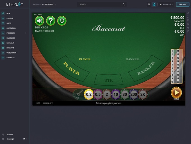Open the game history clock icon
191x144 pixels.
tap(62, 21)
